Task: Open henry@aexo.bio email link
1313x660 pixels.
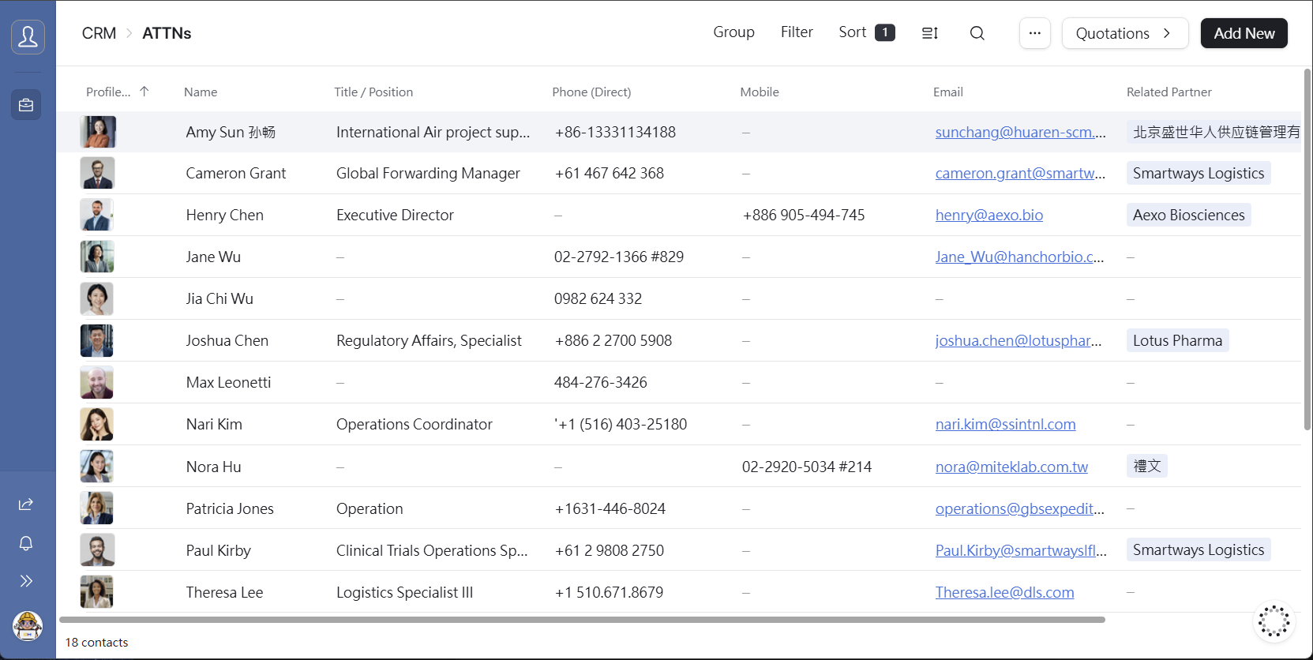Action: [989, 215]
